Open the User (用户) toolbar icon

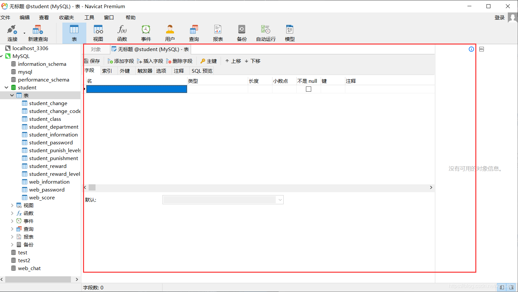[170, 33]
